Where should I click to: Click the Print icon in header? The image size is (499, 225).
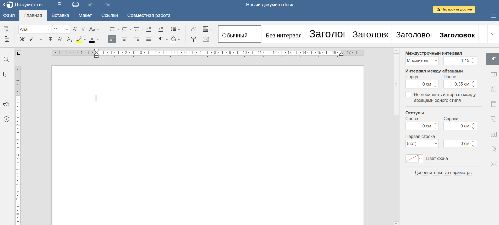point(75,4)
